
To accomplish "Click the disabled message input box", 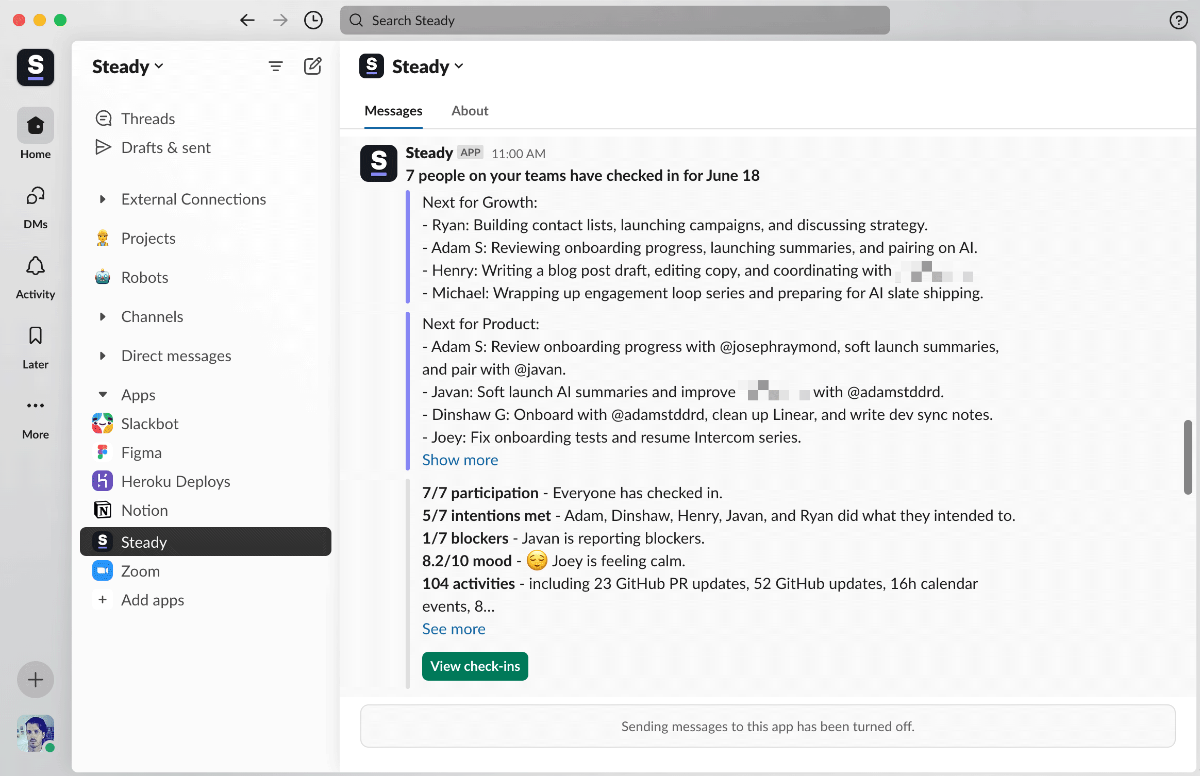I will coord(768,727).
